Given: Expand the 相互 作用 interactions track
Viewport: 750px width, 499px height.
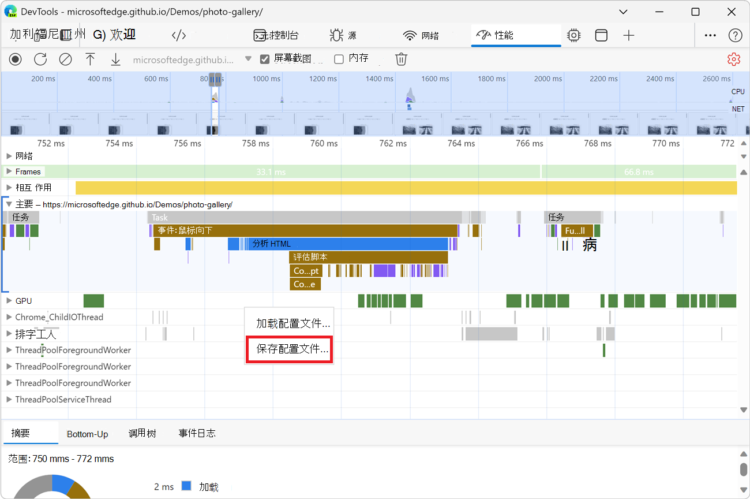Looking at the screenshot, I should [x=9, y=188].
